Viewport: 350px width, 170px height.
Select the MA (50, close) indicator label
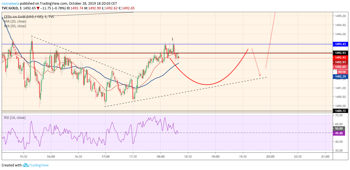15,26
